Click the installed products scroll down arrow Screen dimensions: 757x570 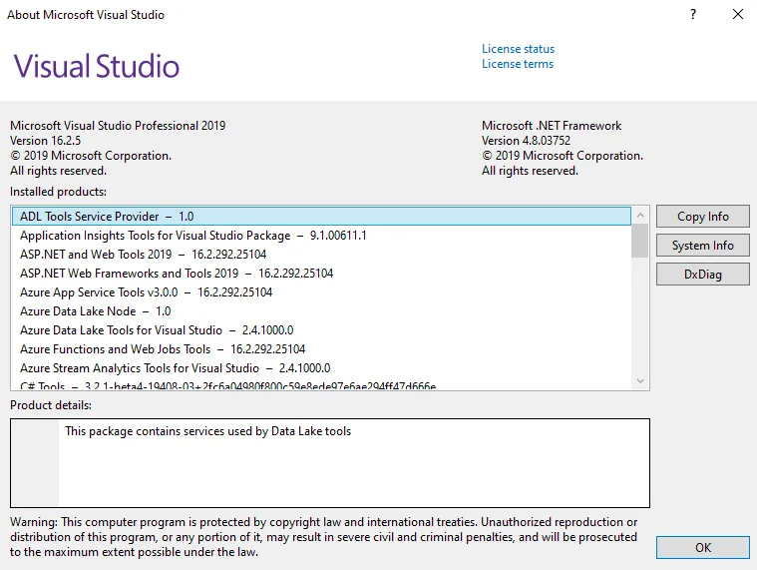pos(640,380)
